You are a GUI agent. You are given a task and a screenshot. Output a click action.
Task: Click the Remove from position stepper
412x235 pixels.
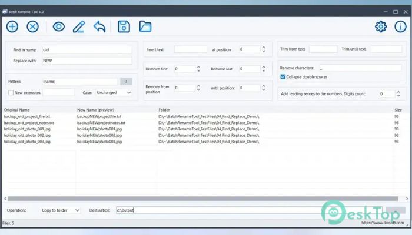[x=199, y=88]
